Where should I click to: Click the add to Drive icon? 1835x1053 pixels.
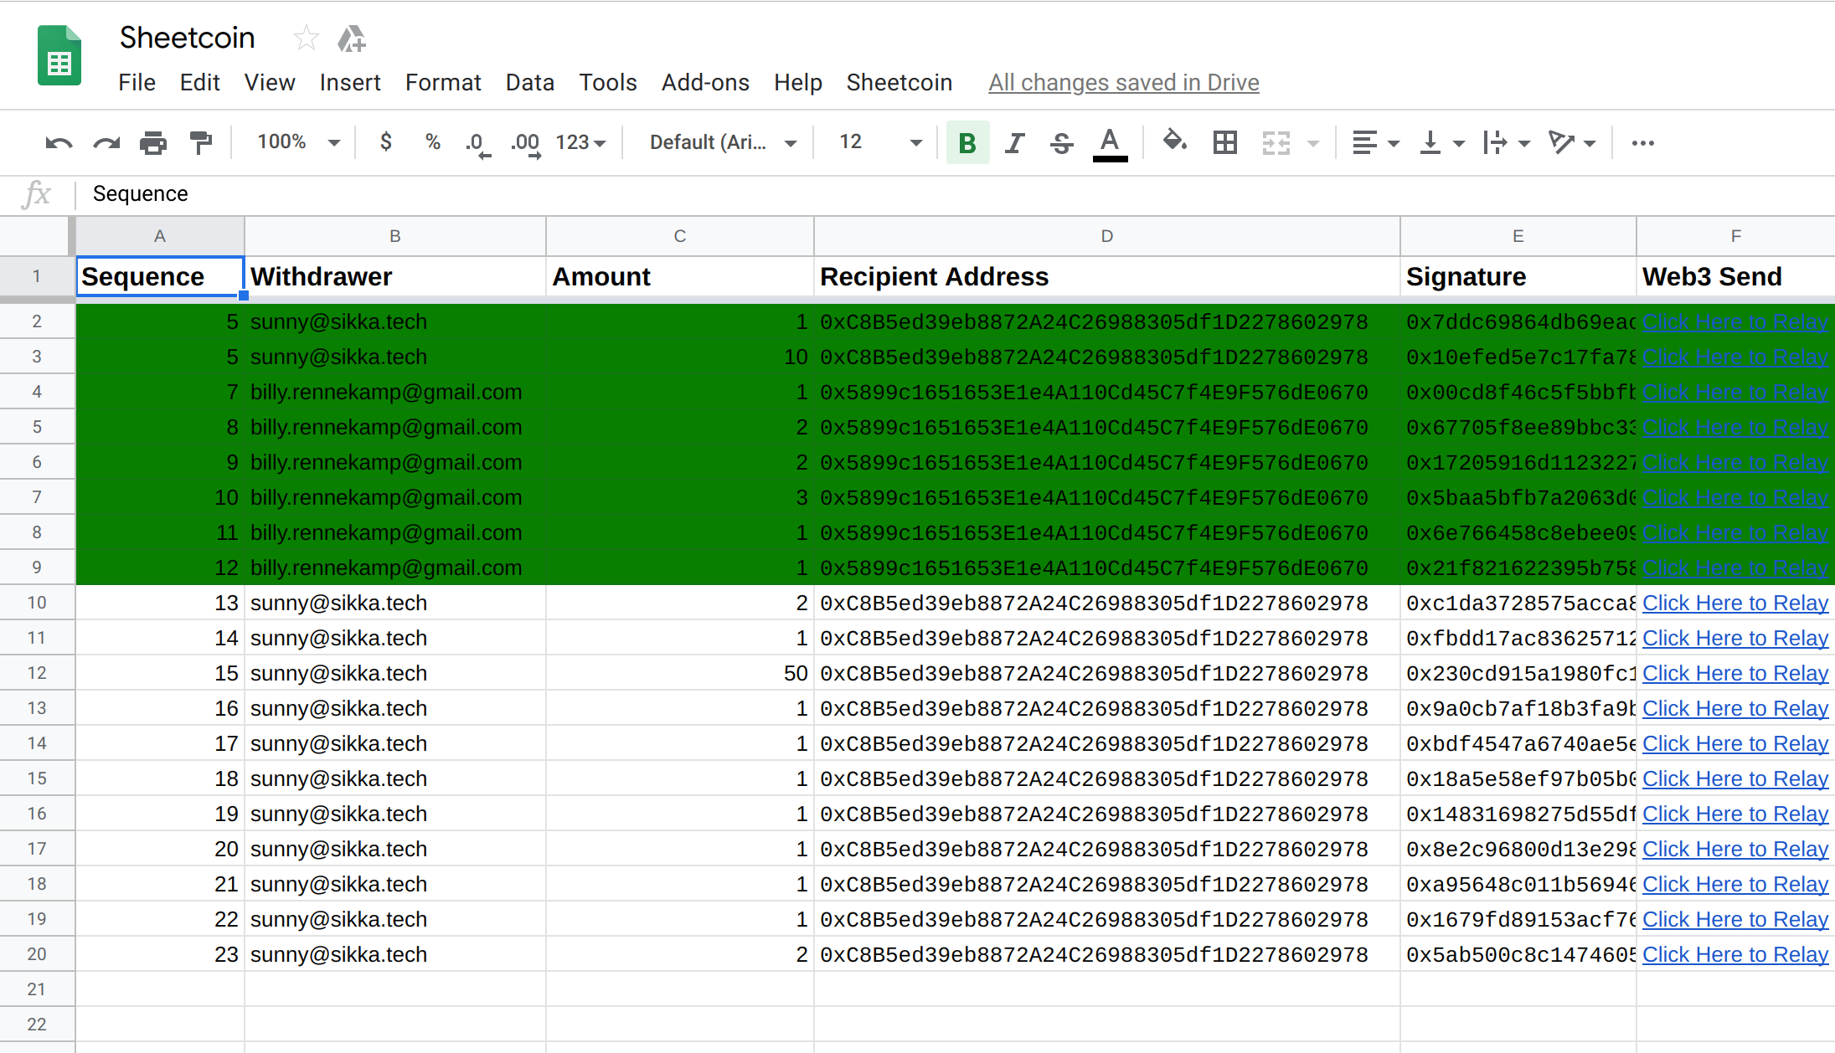[x=351, y=39]
